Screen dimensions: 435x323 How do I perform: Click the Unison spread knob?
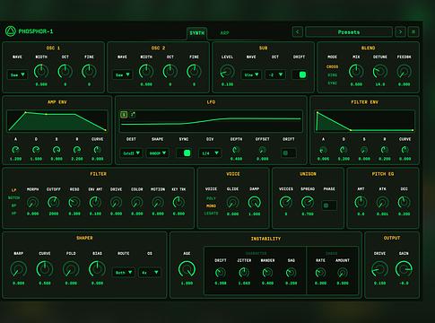pos(308,203)
